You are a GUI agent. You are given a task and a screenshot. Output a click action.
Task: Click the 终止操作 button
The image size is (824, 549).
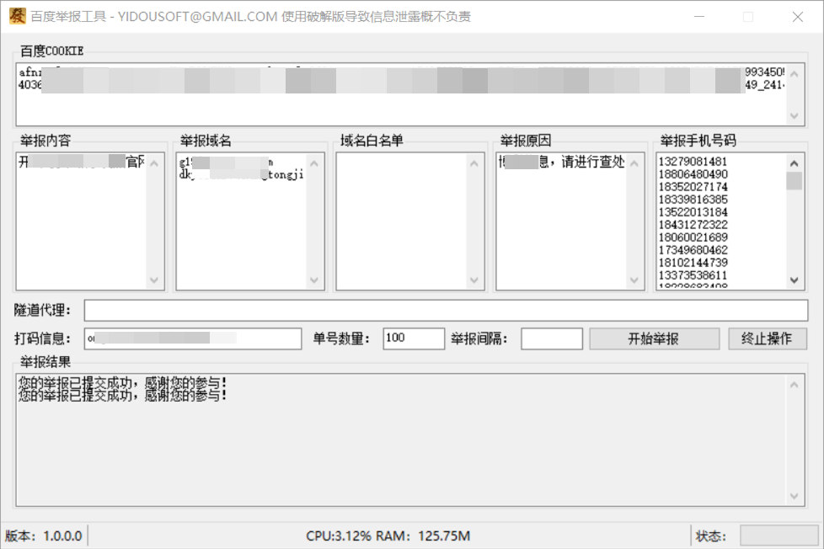click(x=767, y=338)
